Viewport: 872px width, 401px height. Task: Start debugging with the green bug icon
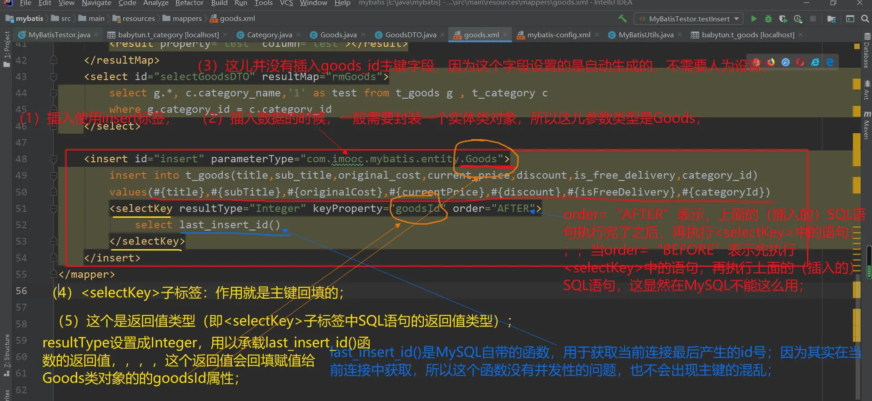coord(768,19)
